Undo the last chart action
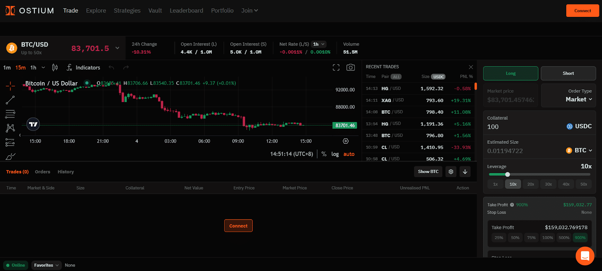The image size is (602, 271). [111, 68]
